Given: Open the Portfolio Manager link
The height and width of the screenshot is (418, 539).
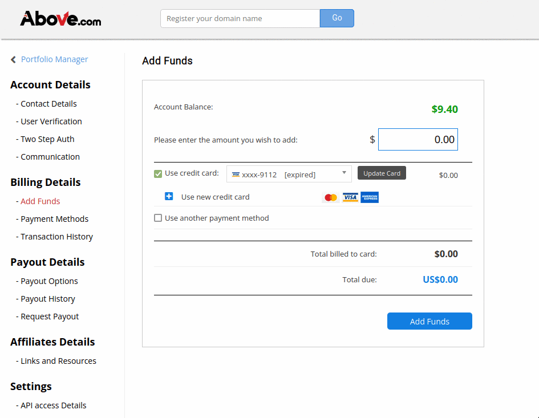Looking at the screenshot, I should (54, 59).
